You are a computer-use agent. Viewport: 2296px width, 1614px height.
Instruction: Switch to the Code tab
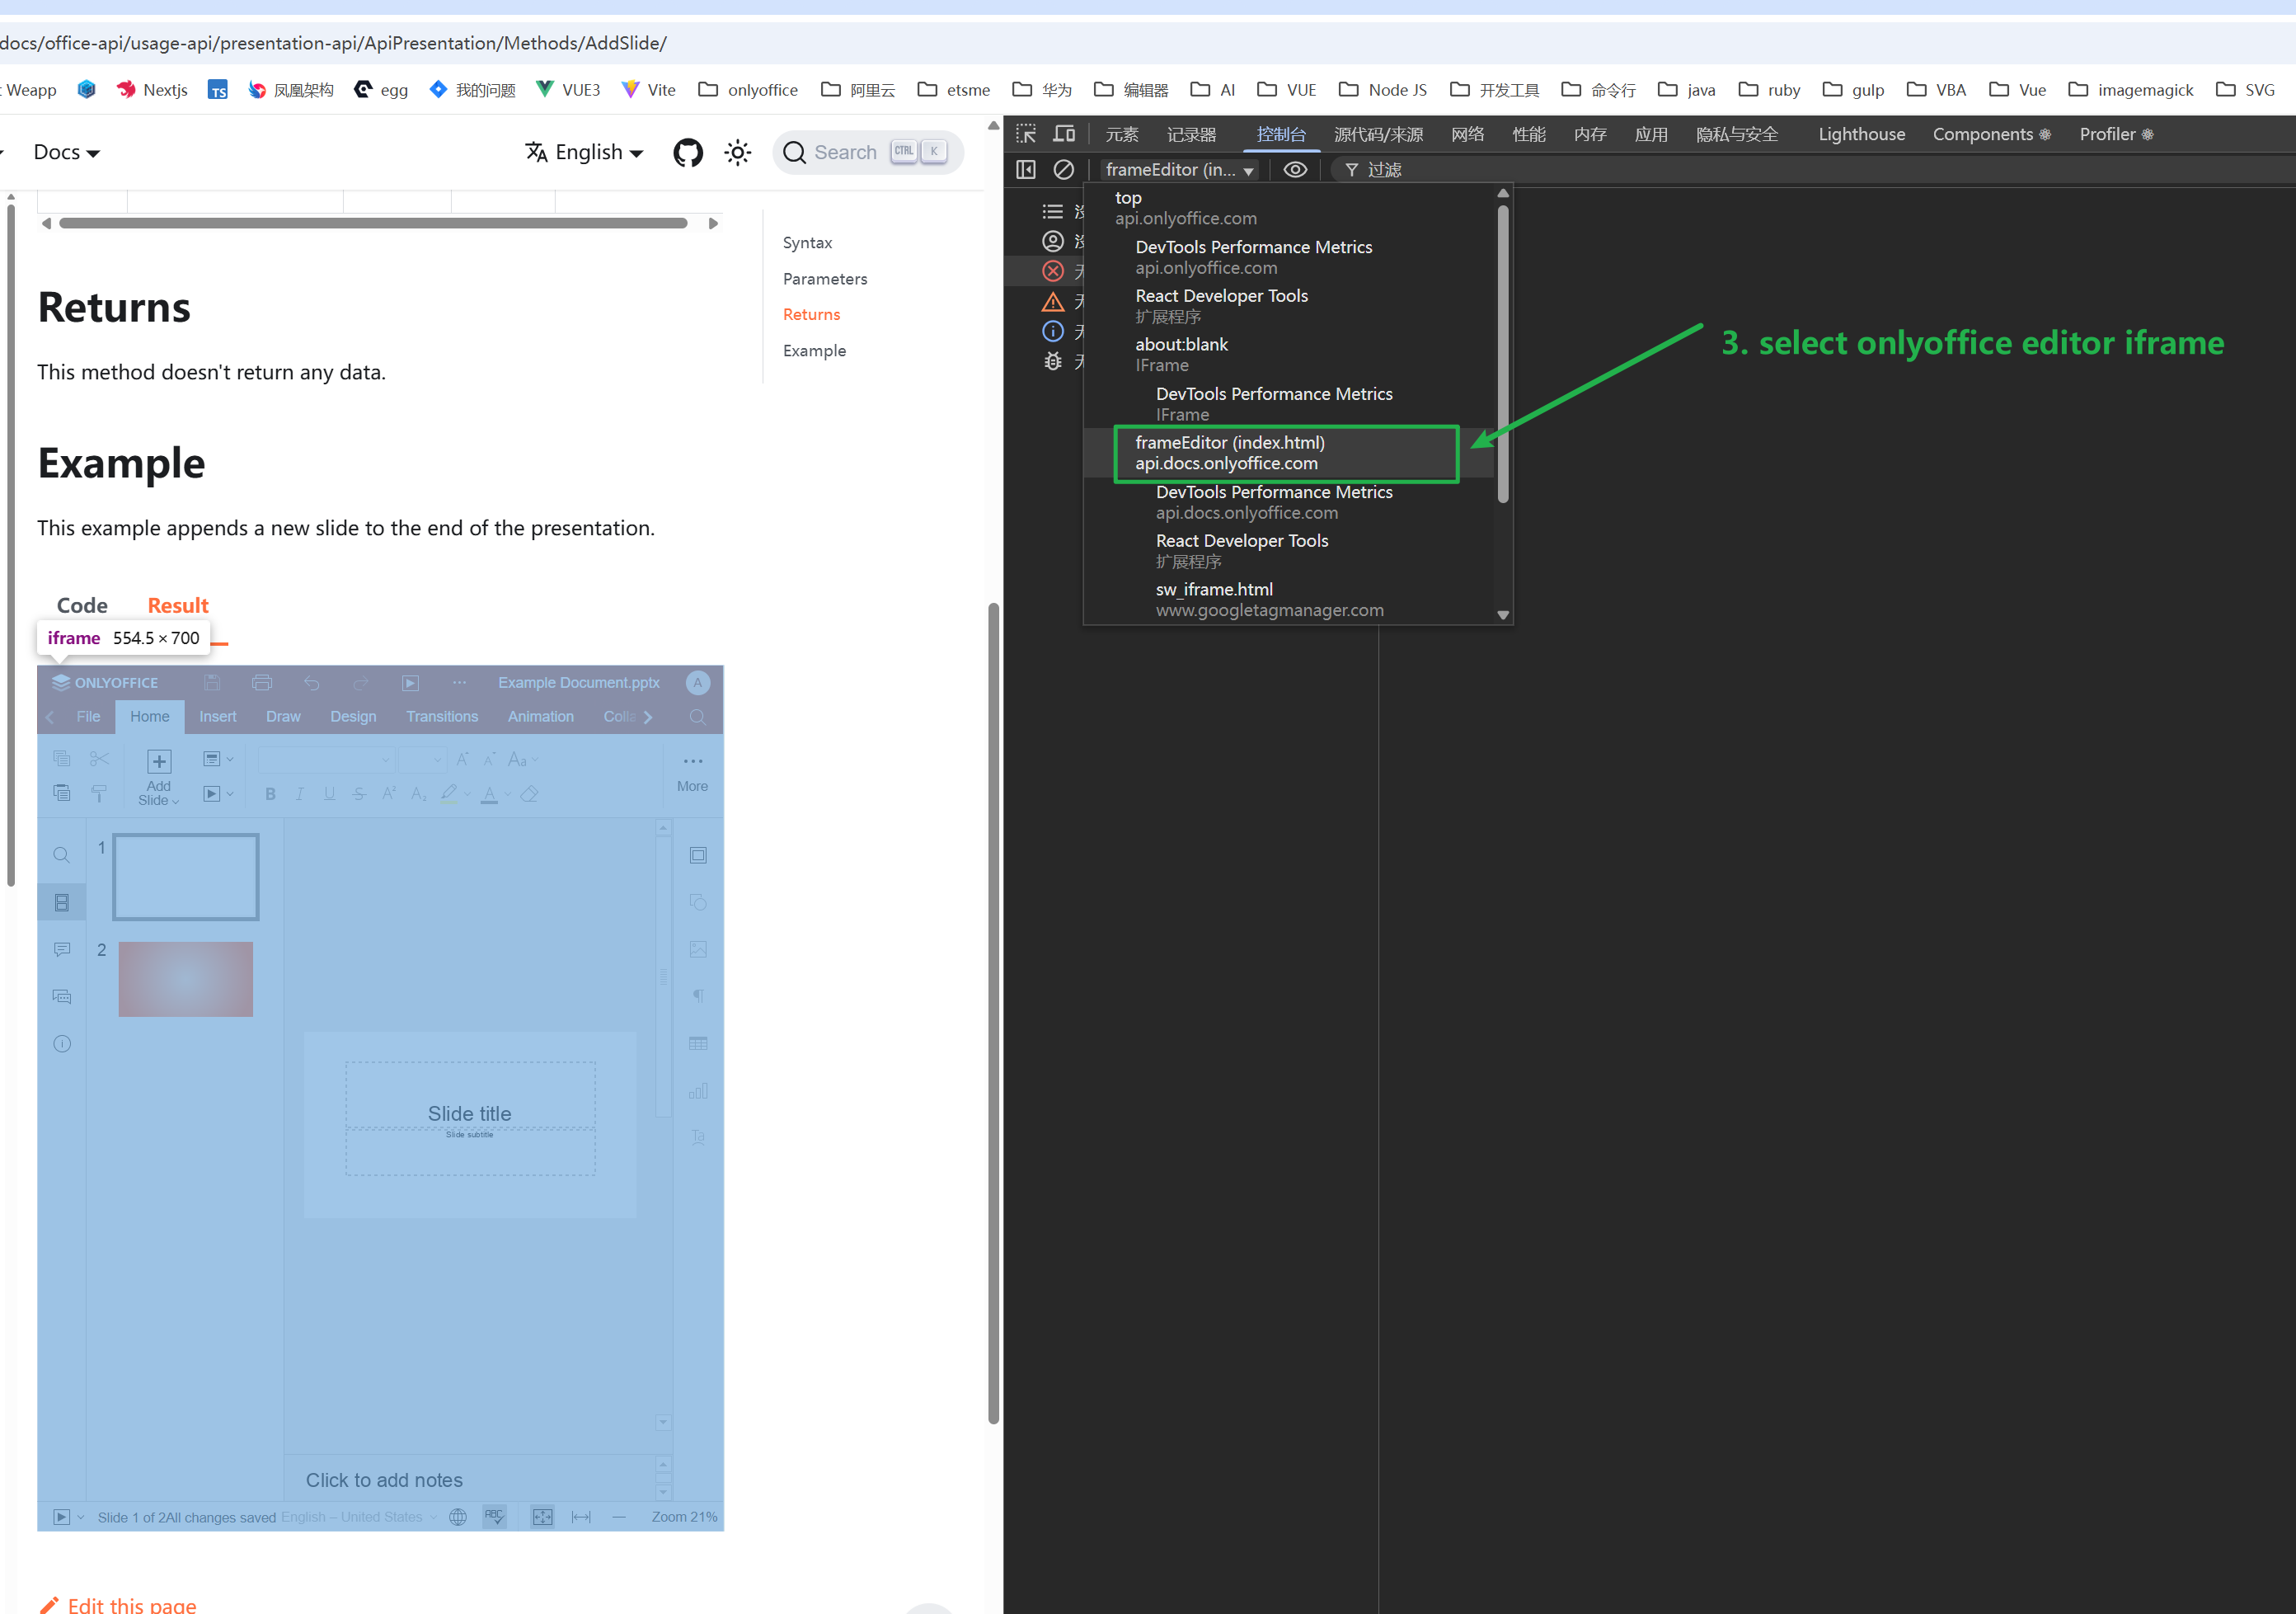click(82, 605)
